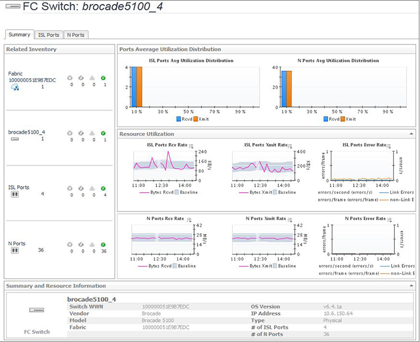Click the ISL Ports Rcv Rate line graph
Screen dimensions: 420x342
click(164, 166)
